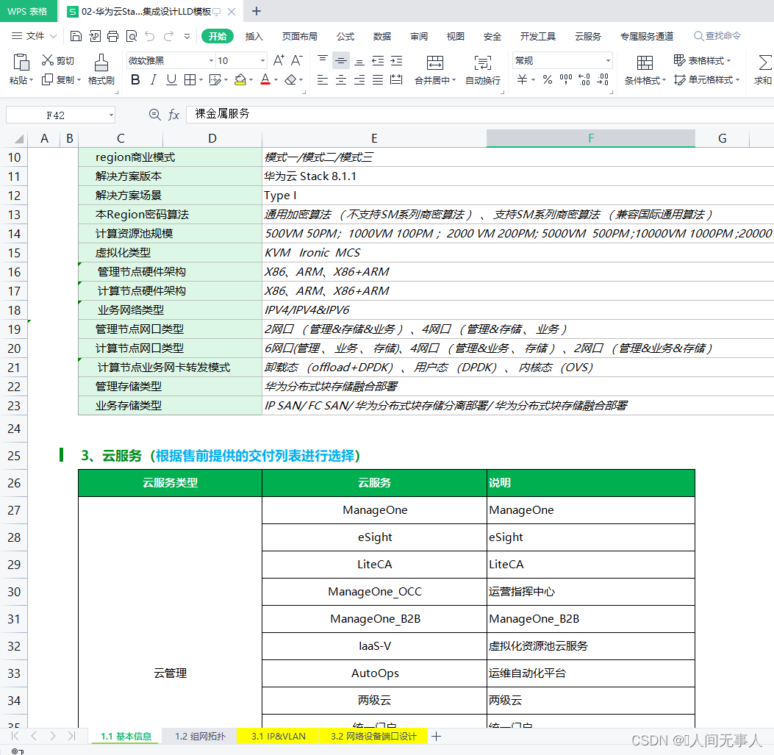Screen dimensions: 774x755
Task: Align cell text to top
Action: click(x=323, y=60)
